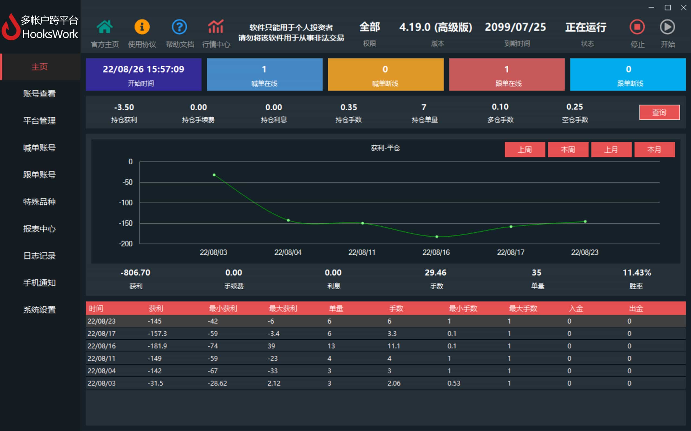Click chart data point for 22/08/04
The image size is (691, 431).
288,220
